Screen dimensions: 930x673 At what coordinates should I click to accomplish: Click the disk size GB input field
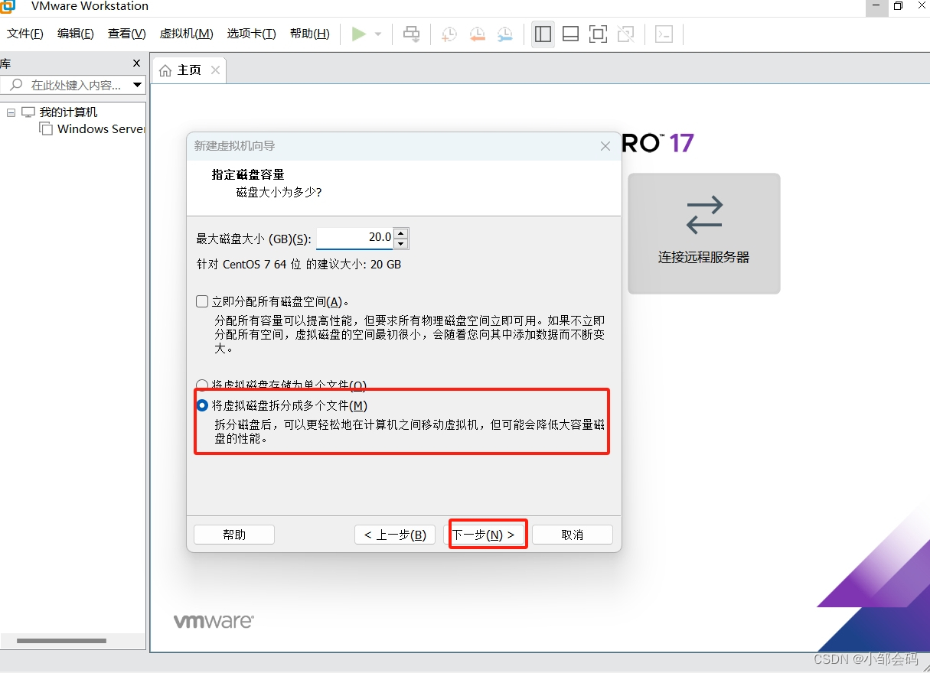coord(354,238)
